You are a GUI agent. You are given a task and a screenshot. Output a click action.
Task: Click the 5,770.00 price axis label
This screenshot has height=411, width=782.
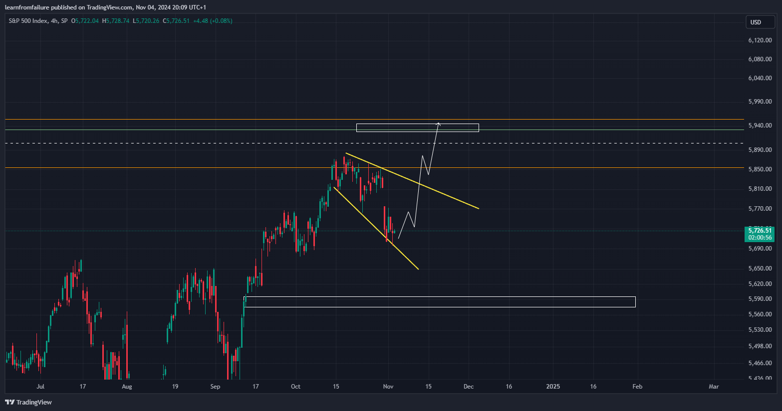pos(760,209)
